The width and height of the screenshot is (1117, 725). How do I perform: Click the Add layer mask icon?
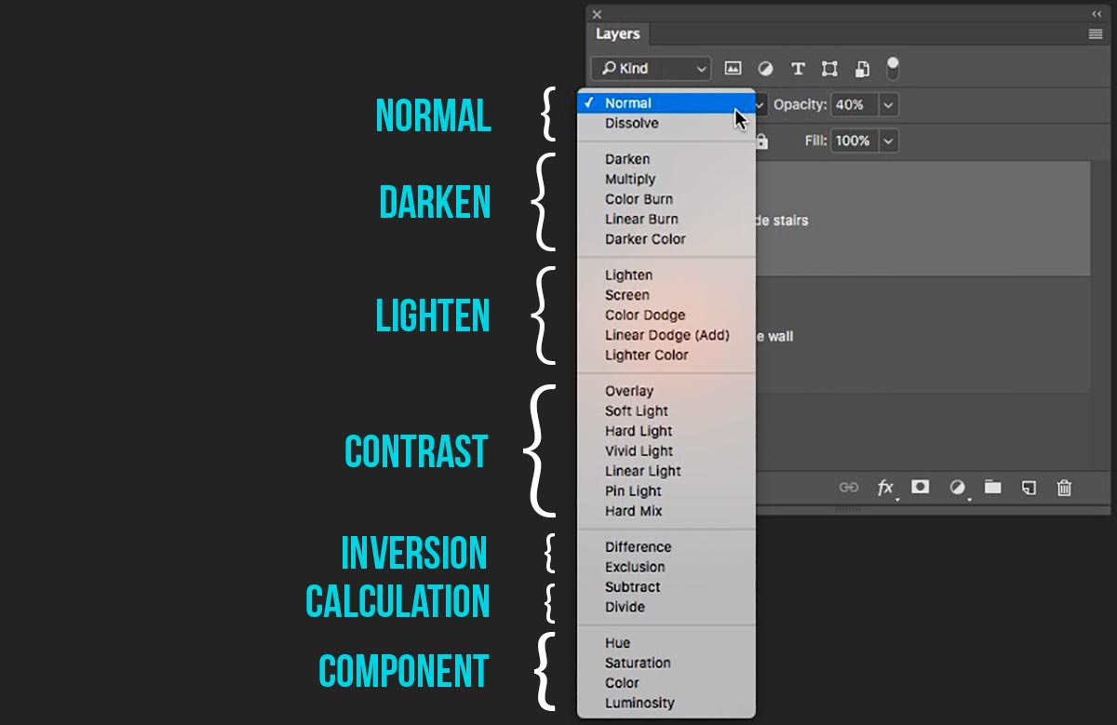click(x=921, y=487)
